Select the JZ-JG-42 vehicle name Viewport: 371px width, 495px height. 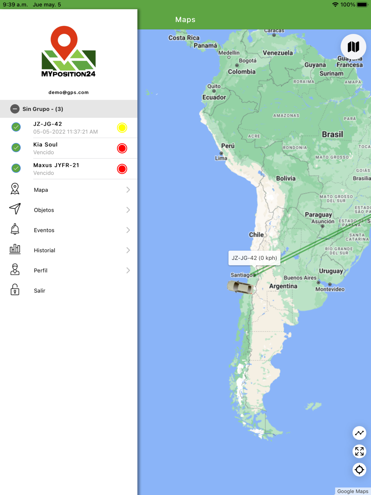click(47, 124)
